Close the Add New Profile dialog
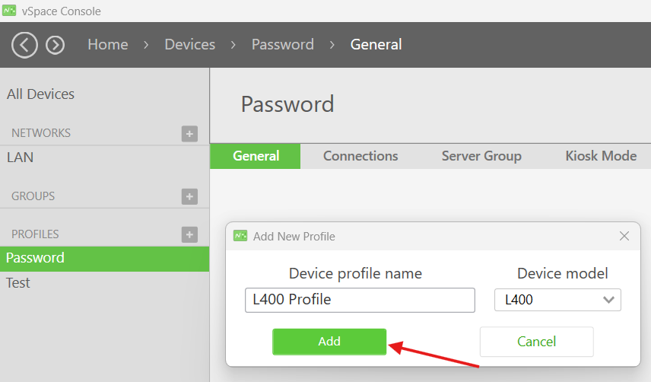The width and height of the screenshot is (651, 382). pos(624,236)
